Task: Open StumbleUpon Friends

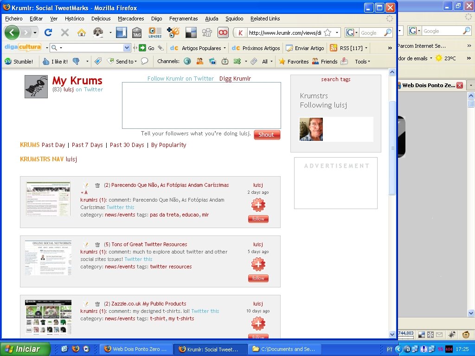Action: tap(325, 62)
